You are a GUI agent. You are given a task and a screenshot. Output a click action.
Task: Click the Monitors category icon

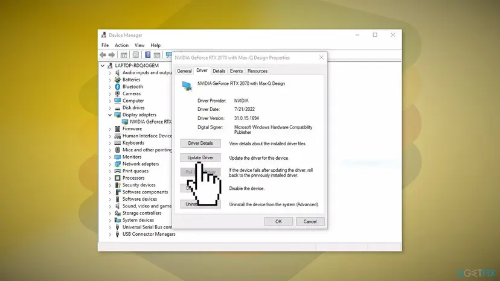click(x=117, y=157)
